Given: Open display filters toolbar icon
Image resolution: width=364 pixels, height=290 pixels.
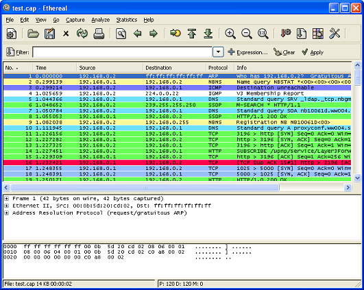Looking at the screenshot, I should (x=302, y=34).
